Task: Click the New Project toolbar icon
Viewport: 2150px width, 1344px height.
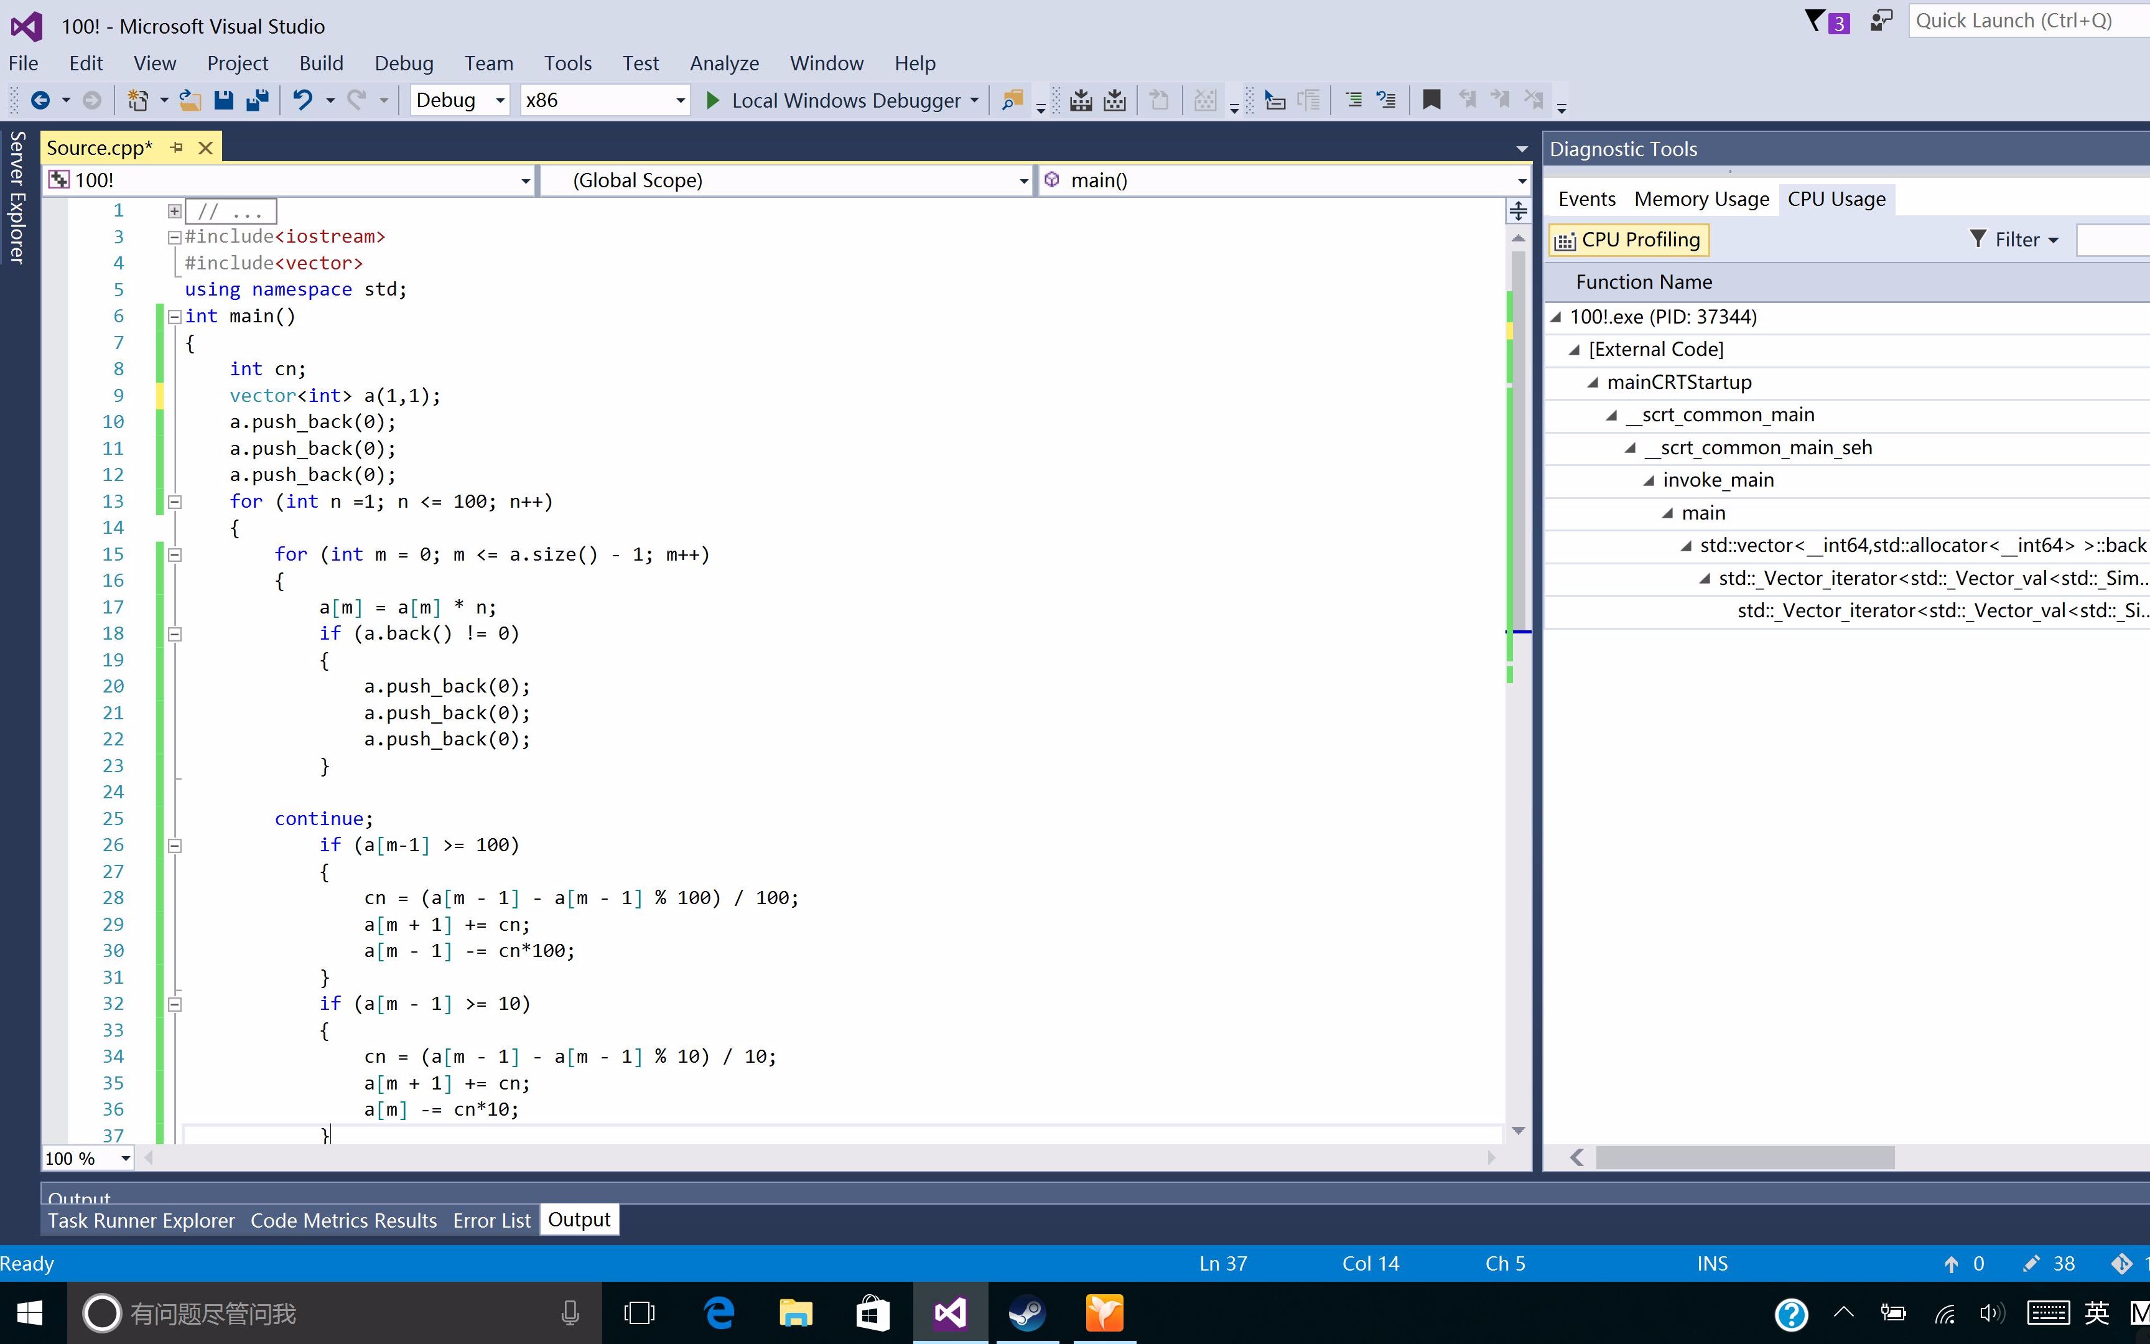Action: (137, 100)
